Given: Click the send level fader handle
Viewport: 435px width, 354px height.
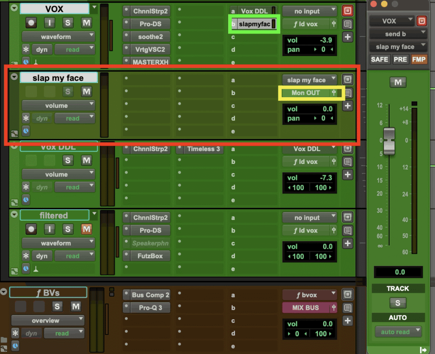Looking at the screenshot, I should coord(389,141).
